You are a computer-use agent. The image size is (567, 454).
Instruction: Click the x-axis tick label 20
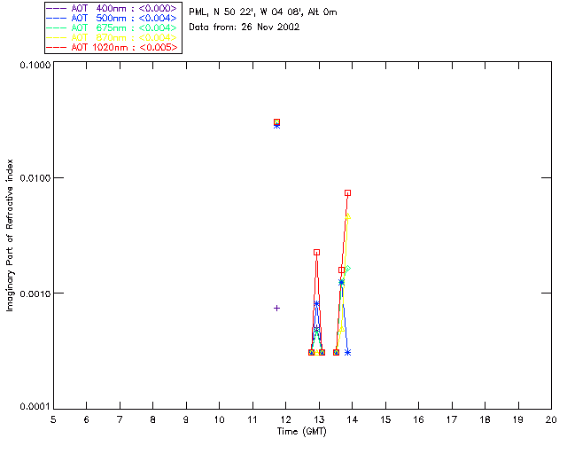551,419
